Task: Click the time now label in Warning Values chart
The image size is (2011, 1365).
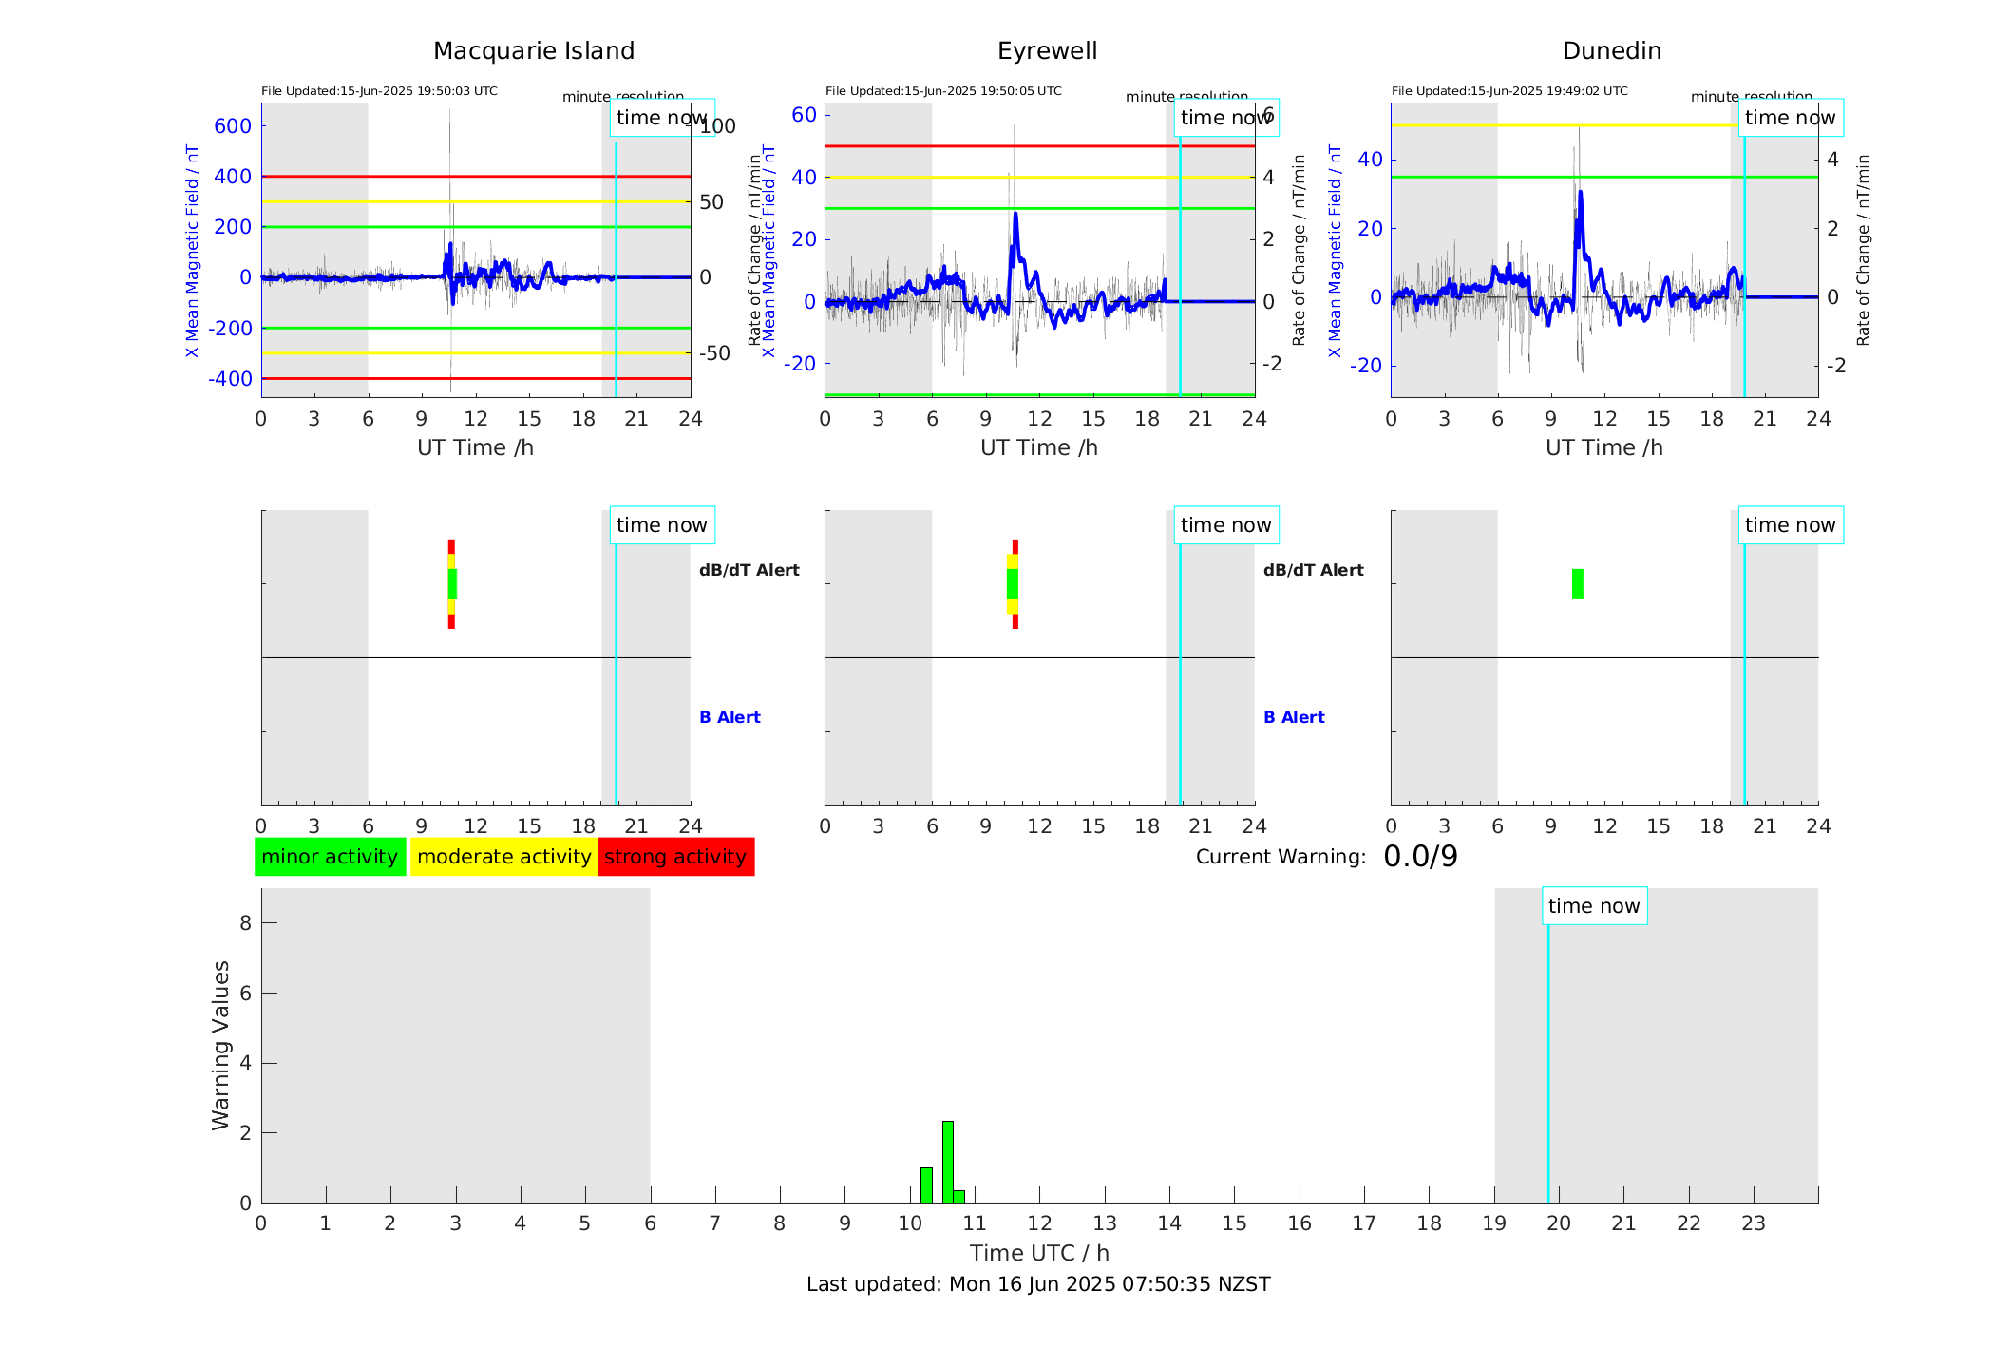Action: point(1594,906)
